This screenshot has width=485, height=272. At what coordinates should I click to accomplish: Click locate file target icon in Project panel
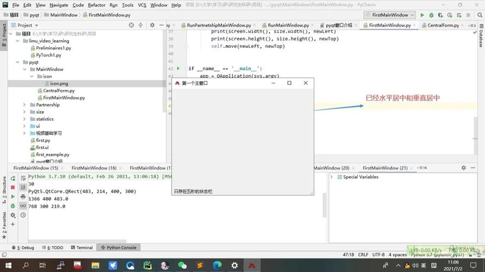click(x=131, y=25)
